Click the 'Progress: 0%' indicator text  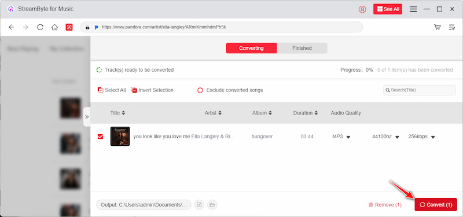point(357,70)
